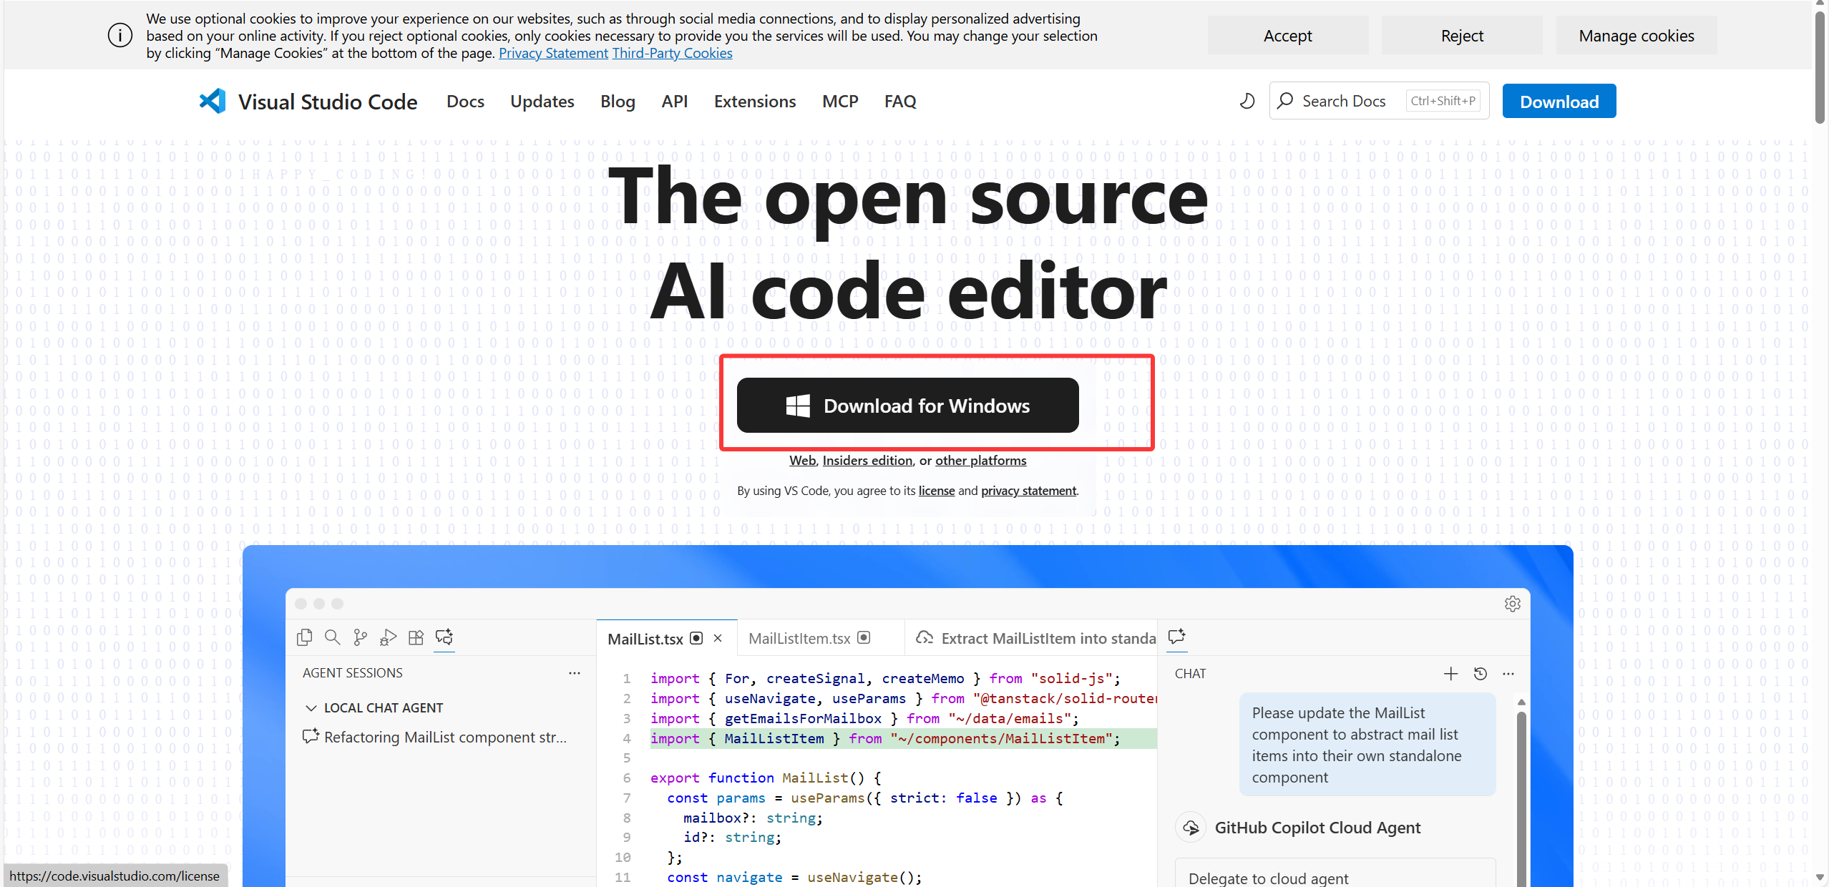Reject optional cookies

[x=1461, y=36]
